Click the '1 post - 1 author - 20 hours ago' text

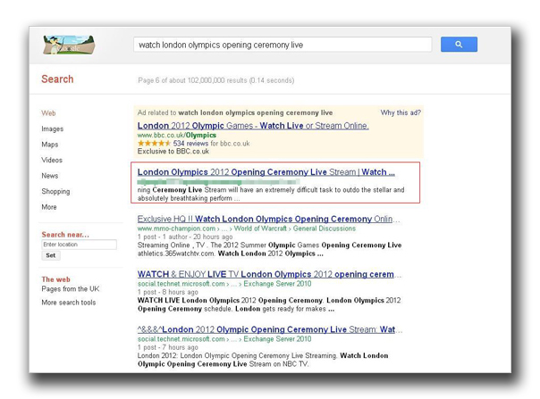pos(185,237)
